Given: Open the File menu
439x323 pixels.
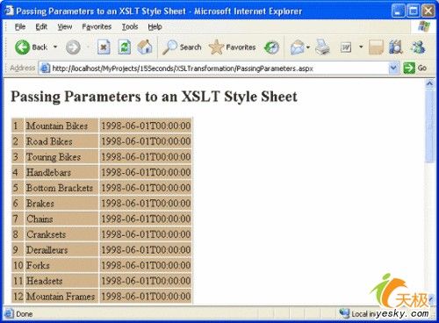Looking at the screenshot, I should pos(20,26).
